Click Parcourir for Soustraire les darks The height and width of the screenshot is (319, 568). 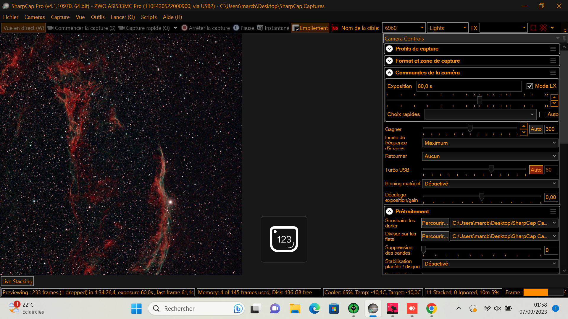[435, 223]
